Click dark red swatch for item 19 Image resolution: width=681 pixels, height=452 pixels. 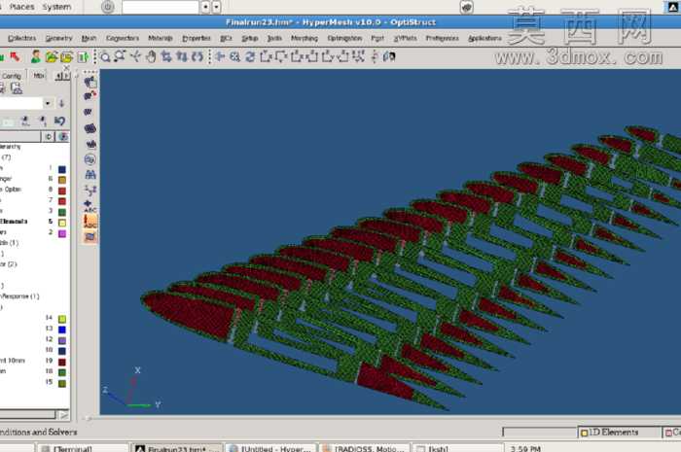[x=62, y=362]
